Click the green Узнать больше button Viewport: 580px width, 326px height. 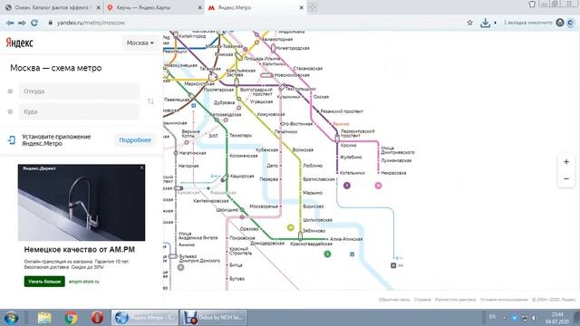click(x=44, y=282)
